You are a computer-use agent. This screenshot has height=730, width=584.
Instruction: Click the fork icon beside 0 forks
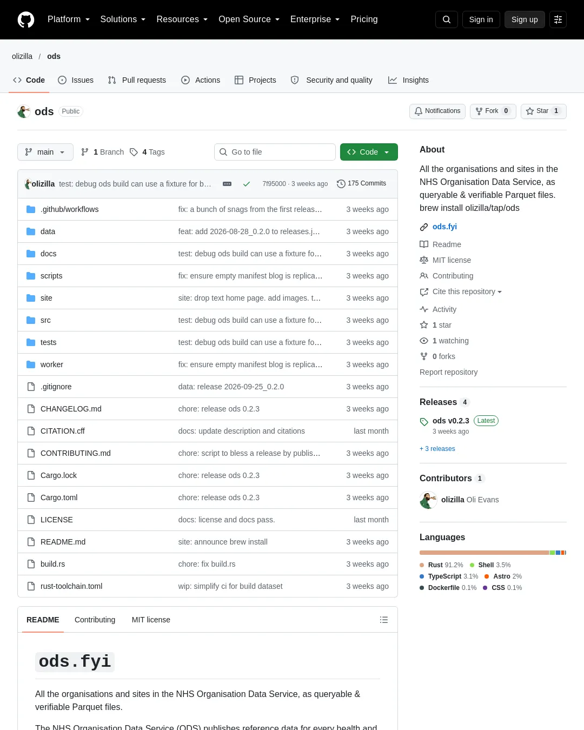[424, 356]
